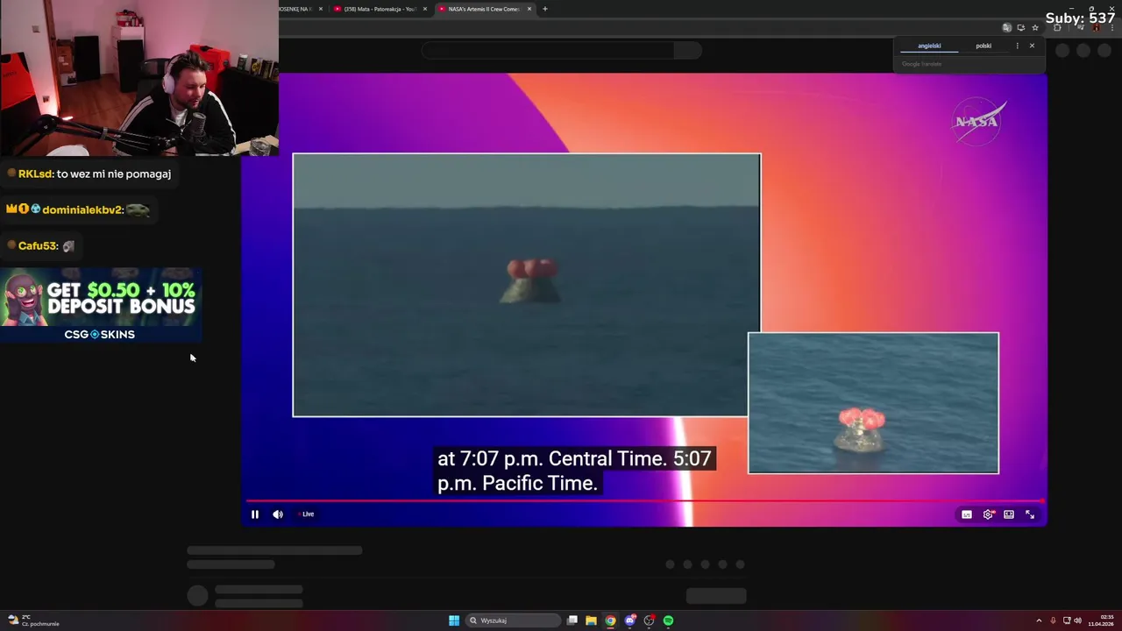The image size is (1122, 631).
Task: Open the Windows Start menu
Action: [454, 620]
